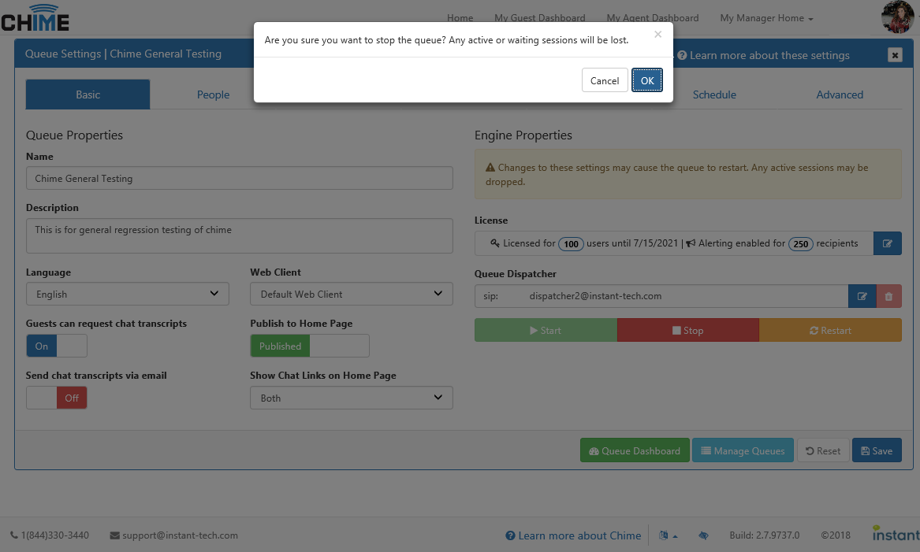Open My Guest Dashboard

(x=540, y=18)
